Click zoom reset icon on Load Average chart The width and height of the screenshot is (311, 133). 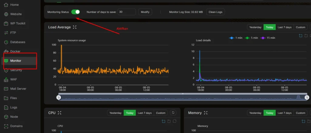point(306,36)
